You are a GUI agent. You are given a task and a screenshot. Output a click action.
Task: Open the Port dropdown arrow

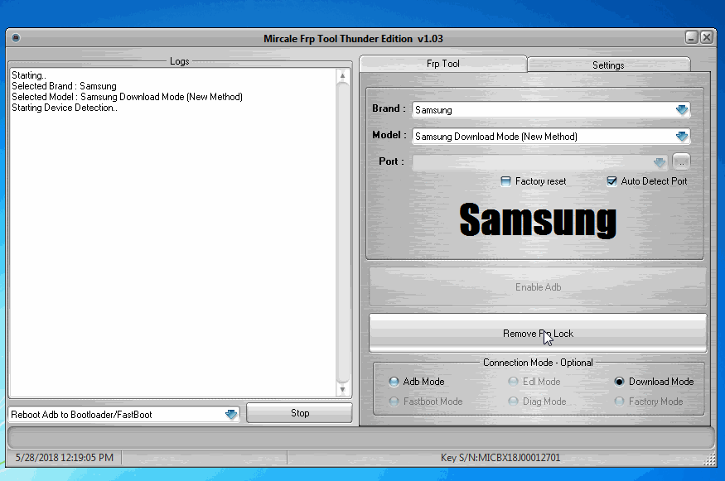[660, 162]
